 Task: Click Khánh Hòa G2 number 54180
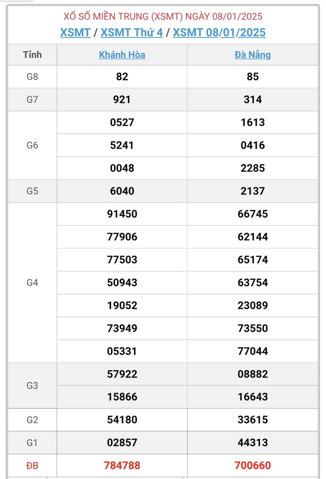pyautogui.click(x=122, y=419)
